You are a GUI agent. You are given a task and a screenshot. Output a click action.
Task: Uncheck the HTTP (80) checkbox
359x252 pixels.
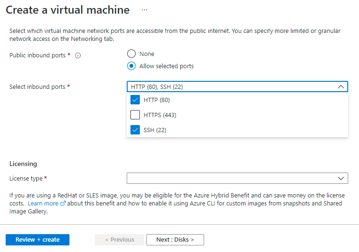point(135,100)
